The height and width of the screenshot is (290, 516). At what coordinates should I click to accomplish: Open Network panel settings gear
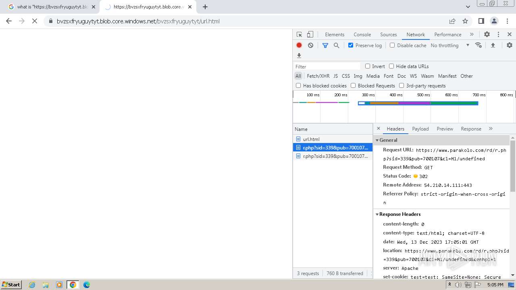click(510, 45)
